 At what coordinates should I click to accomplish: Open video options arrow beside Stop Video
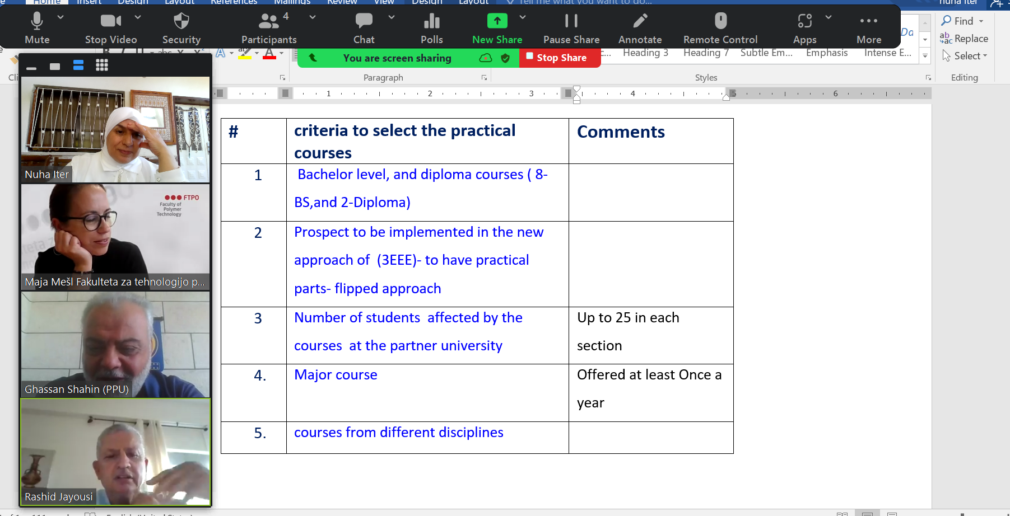pos(138,17)
